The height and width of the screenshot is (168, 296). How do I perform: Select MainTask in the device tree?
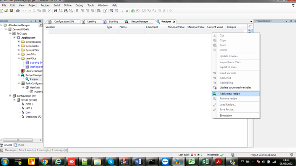click(35, 88)
